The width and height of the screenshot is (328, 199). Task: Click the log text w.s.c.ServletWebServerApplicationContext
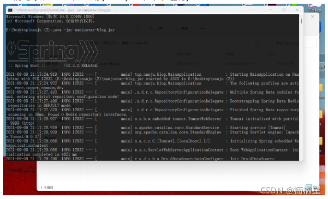(x=179, y=150)
